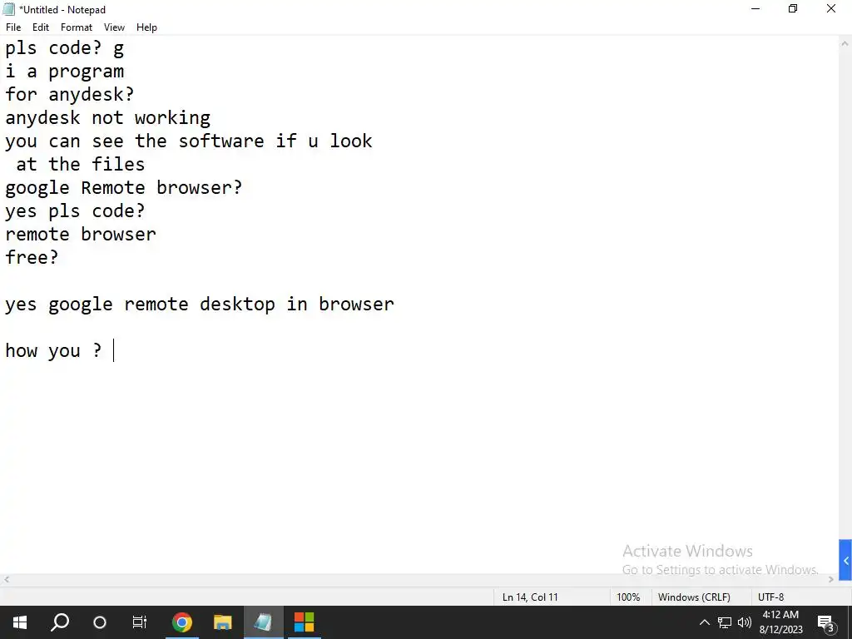This screenshot has width=852, height=639.
Task: Show hidden system tray icons
Action: [704, 622]
